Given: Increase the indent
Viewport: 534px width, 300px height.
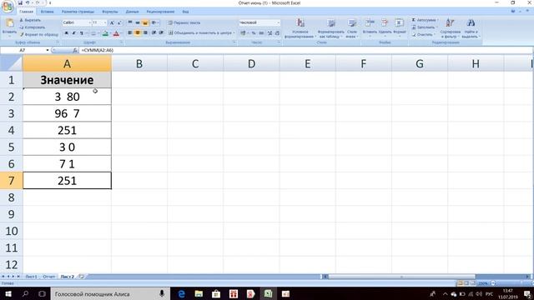Looking at the screenshot, I should (x=161, y=33).
